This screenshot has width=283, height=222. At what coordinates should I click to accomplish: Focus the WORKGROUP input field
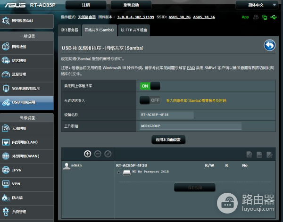(x=191, y=126)
